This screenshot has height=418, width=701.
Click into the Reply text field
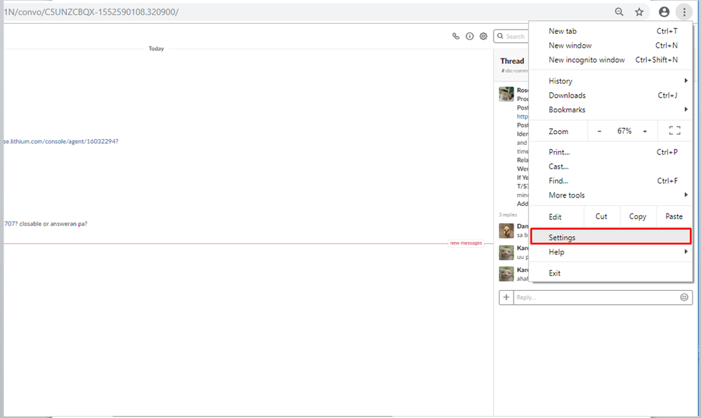(596, 297)
